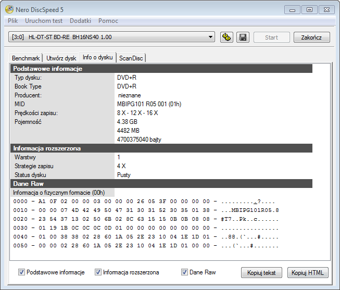Open the options wrench icon button

226,37
